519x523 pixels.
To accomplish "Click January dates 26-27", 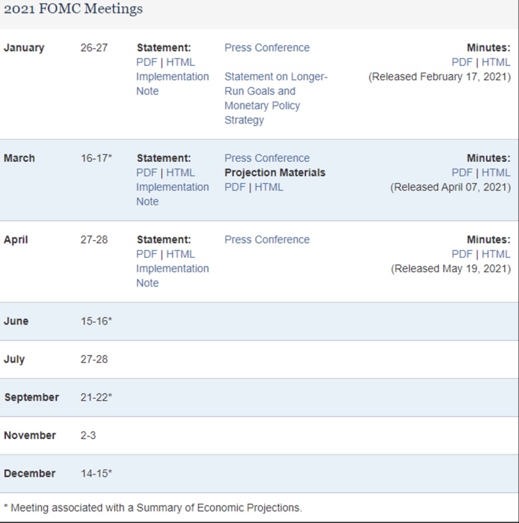I will coord(94,48).
